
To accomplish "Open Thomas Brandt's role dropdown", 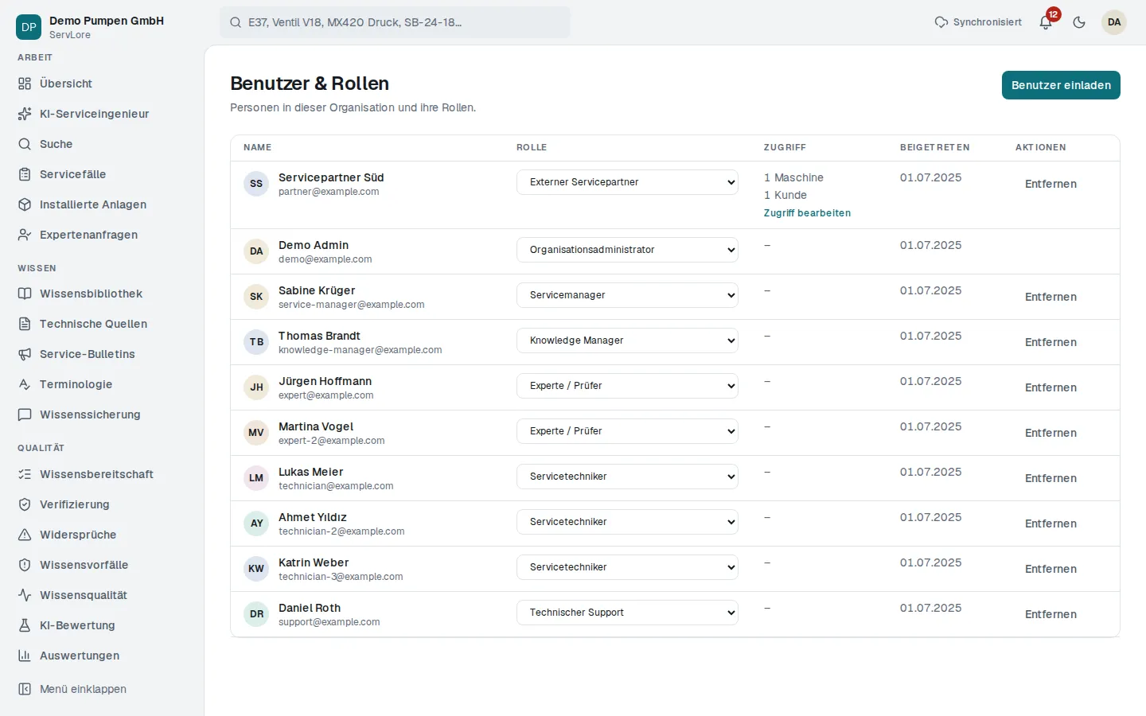I will [x=627, y=340].
